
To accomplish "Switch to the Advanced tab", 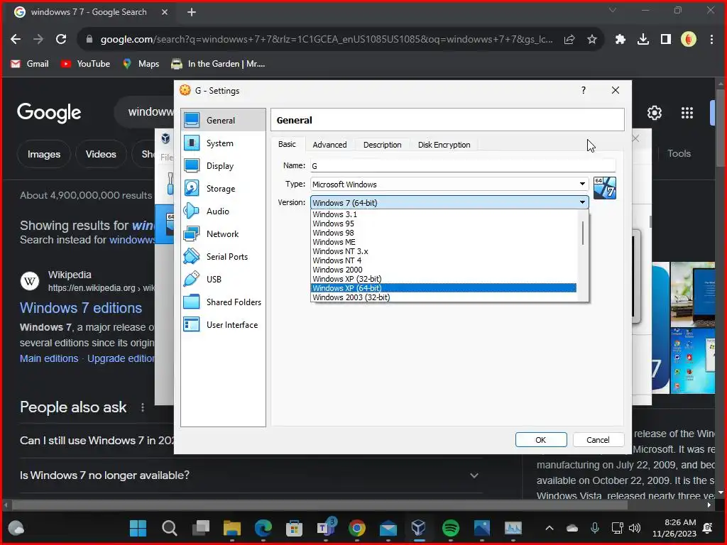I will 329,145.
